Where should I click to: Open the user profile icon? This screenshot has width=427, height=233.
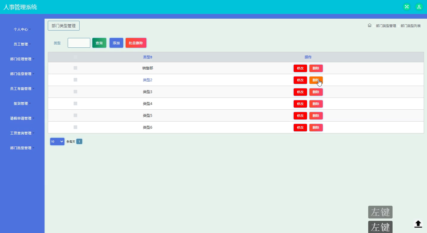click(x=419, y=7)
